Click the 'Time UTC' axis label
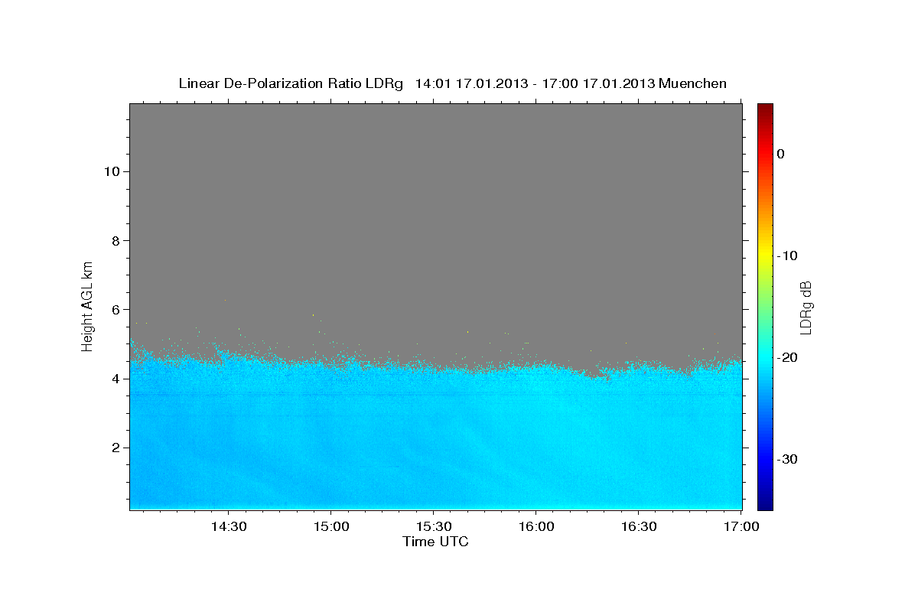918x612 pixels. point(435,542)
